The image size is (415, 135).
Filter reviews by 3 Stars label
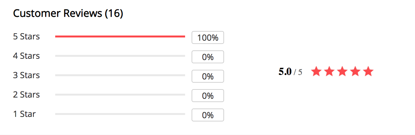click(26, 75)
